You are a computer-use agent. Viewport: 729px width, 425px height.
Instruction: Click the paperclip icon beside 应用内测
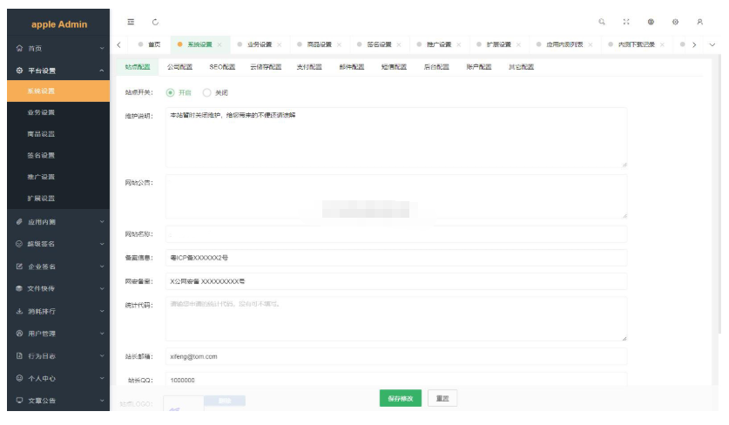[19, 222]
